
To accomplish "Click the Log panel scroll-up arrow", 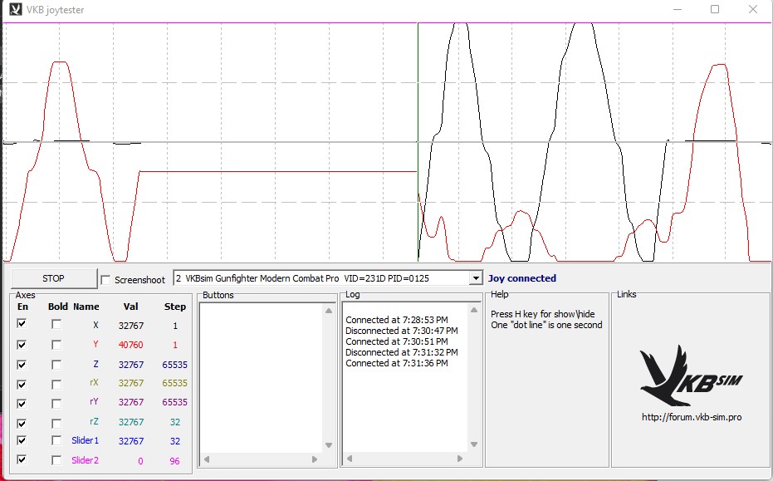I will [474, 309].
